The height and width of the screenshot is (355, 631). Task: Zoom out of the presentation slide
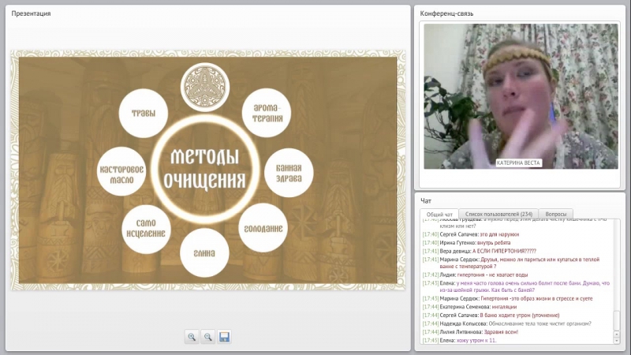coord(207,337)
